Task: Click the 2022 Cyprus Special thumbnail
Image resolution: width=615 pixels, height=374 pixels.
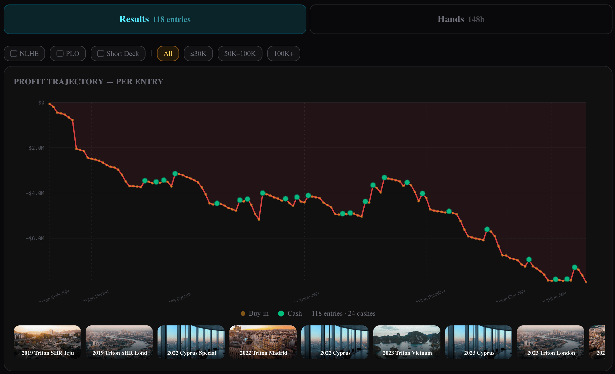Action: 191,342
